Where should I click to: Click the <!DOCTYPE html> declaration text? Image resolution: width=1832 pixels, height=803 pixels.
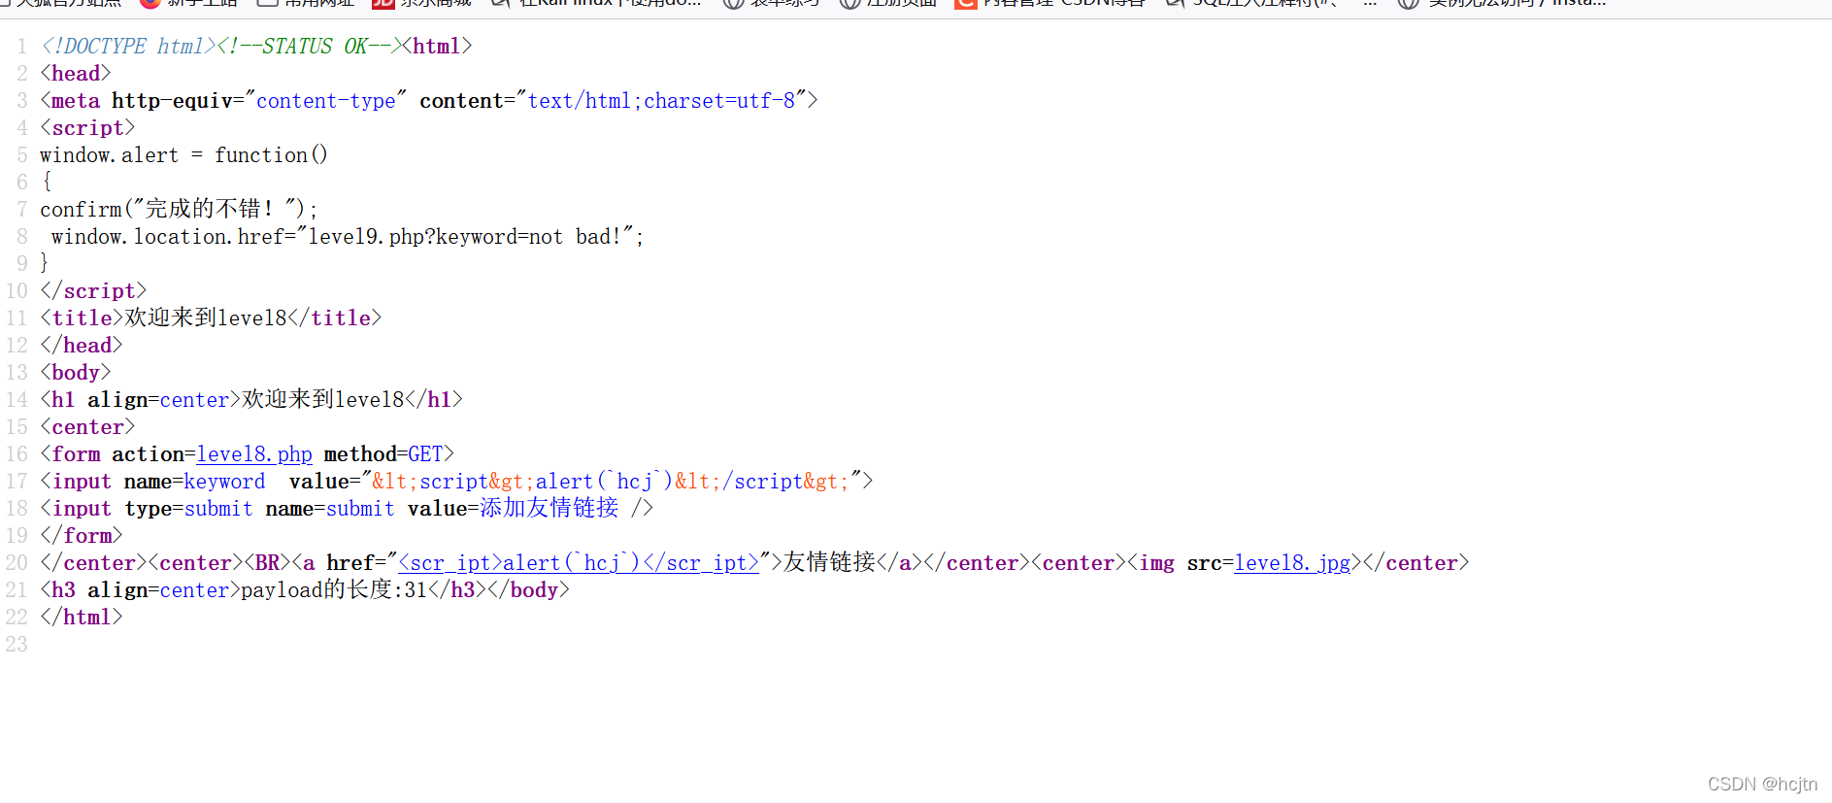[x=128, y=47]
